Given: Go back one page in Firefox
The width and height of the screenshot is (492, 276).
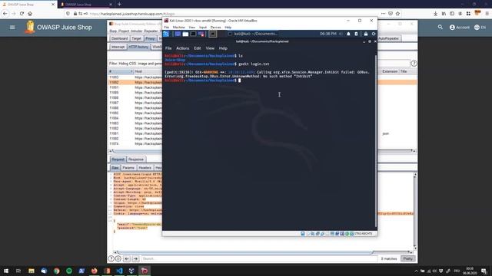Looking at the screenshot, I should [x=5, y=14].
